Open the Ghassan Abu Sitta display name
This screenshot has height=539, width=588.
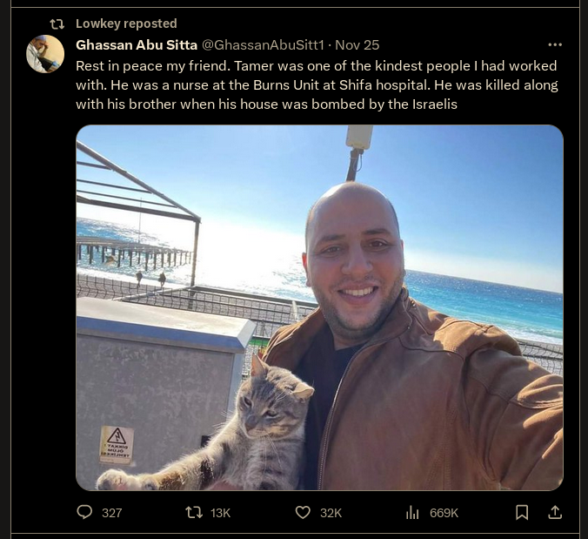click(137, 45)
